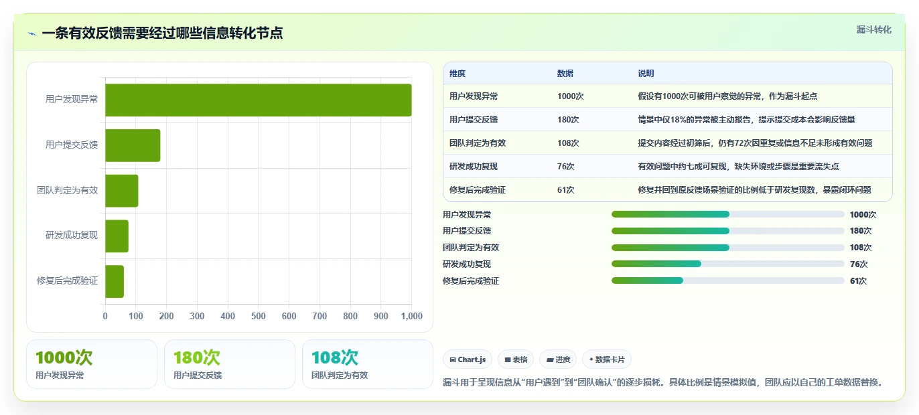919x415 pixels.
Task: Click table data cell 108次
Action: (568, 143)
